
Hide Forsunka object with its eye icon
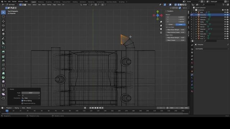tap(225, 15)
